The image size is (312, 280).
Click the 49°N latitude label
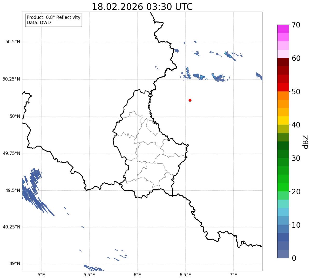click(x=15, y=264)
